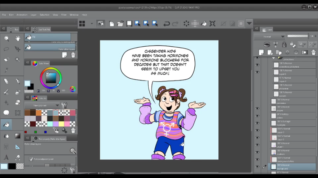Open the Window menu
The image size is (318, 178).
pyautogui.click(x=74, y=15)
